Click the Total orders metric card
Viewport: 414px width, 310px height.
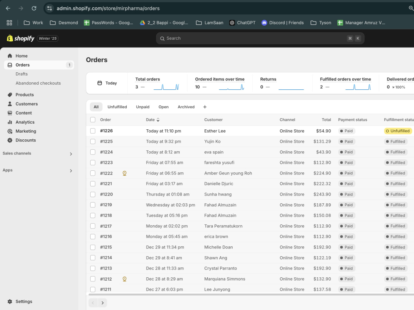[157, 83]
